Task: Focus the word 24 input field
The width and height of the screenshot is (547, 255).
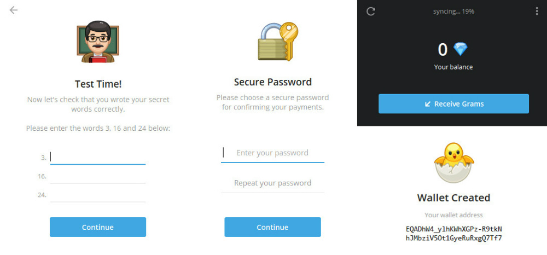Action: (x=98, y=195)
